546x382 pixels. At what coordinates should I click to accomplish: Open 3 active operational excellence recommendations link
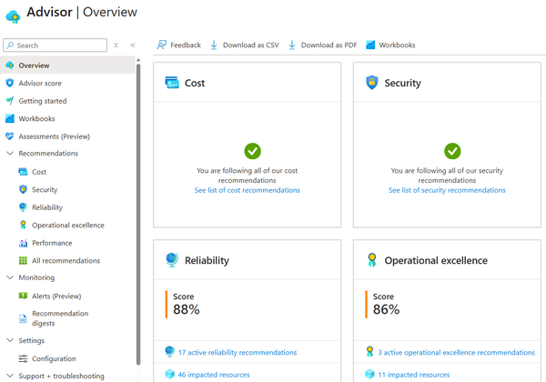click(456, 352)
